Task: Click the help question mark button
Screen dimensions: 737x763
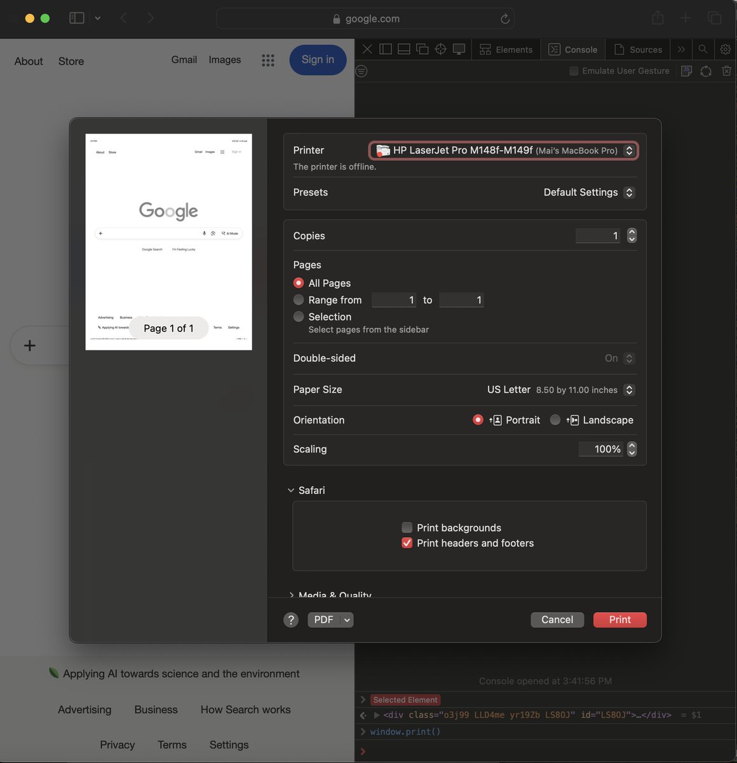Action: pyautogui.click(x=291, y=620)
